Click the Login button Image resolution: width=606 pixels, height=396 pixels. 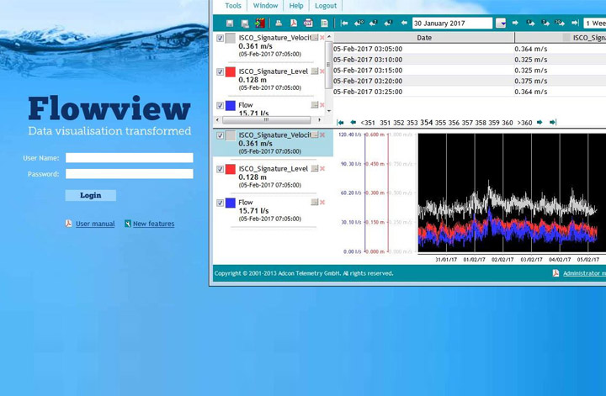coord(90,195)
